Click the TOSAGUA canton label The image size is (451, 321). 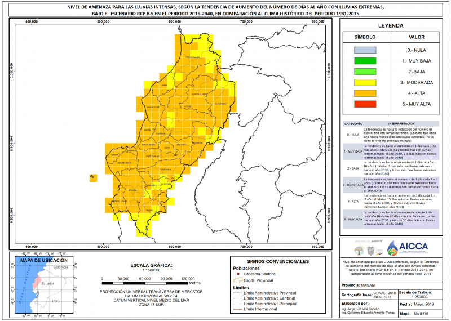[x=161, y=133]
